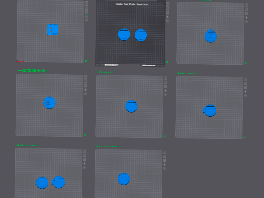Unlock plate 01 using green lock icon
The image size is (264, 198).
click(87, 15)
